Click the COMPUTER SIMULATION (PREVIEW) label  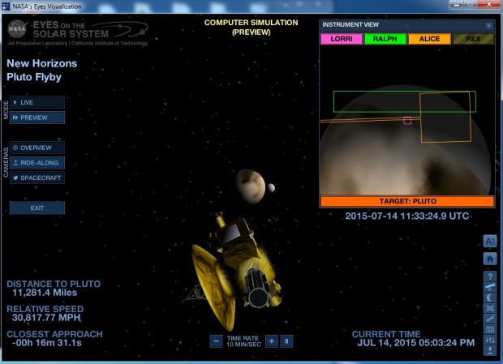251,28
